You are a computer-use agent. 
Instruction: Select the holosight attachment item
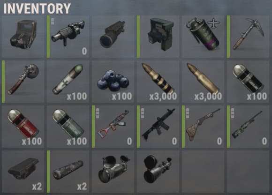(23, 37)
